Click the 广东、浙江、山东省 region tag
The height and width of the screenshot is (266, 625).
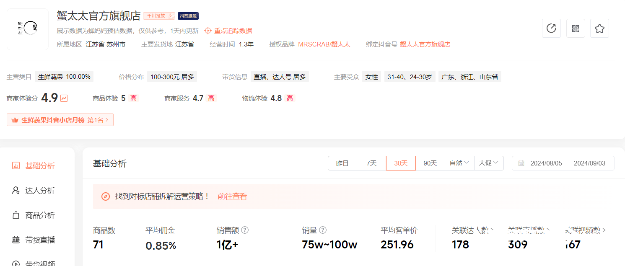pos(470,77)
